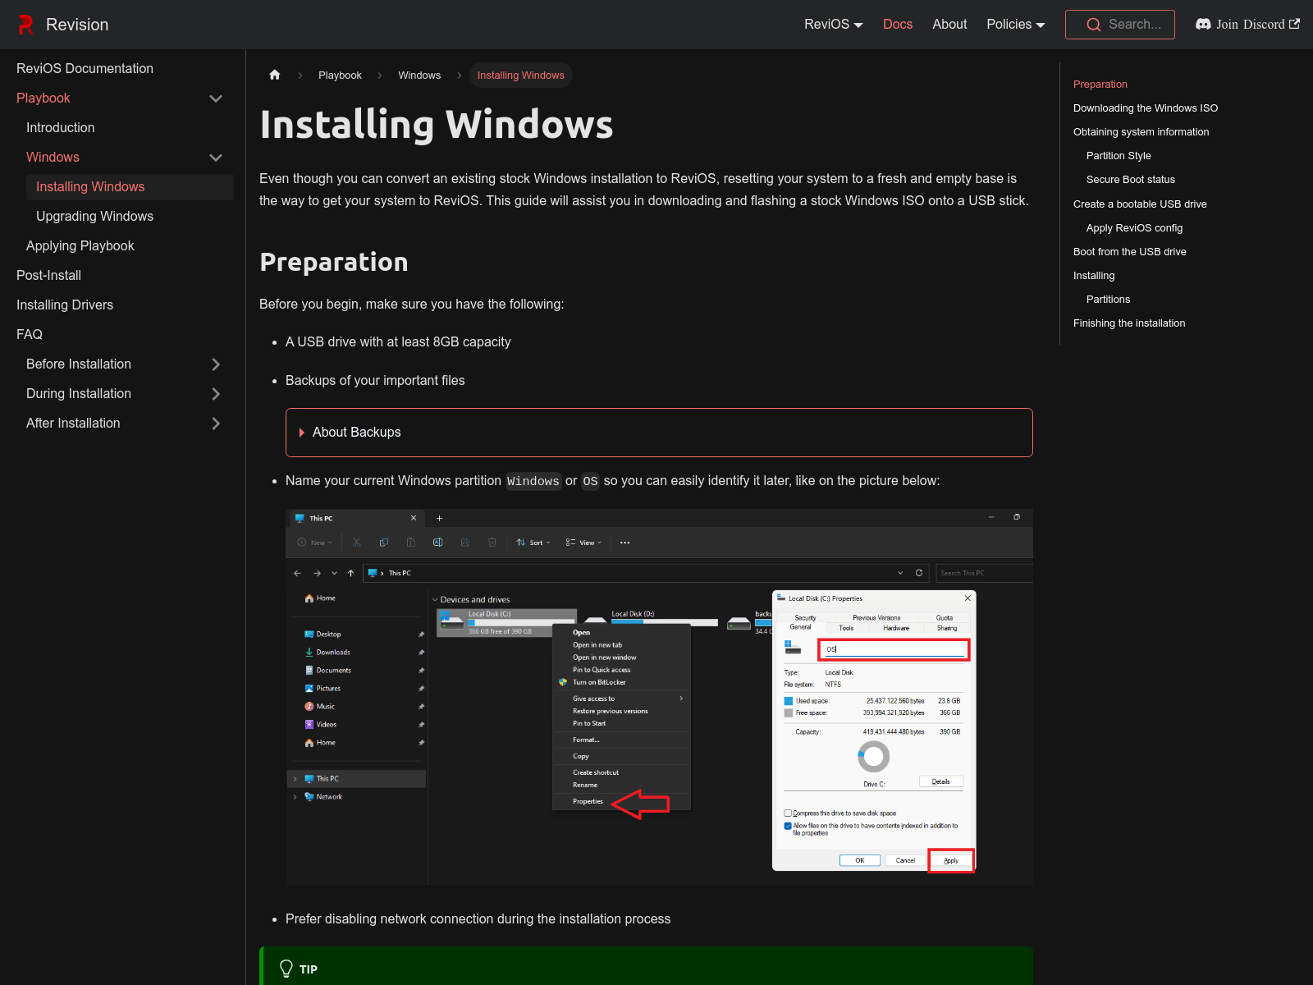Jump to Boot from the USB drive
The width and height of the screenshot is (1313, 985).
(1129, 252)
